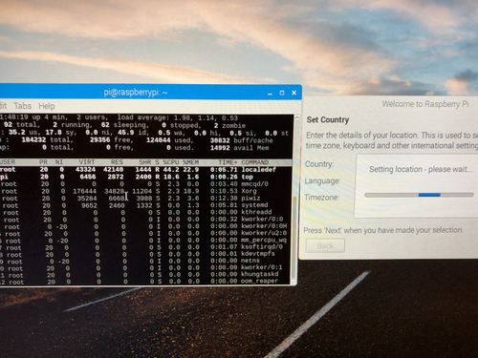The width and height of the screenshot is (478, 358).
Task: Click the 'load average: 1.98' text
Action: [x=154, y=117]
